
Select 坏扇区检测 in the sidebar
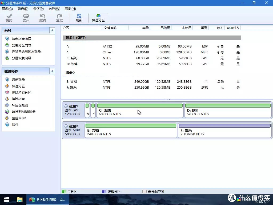pyautogui.click(x=21, y=105)
